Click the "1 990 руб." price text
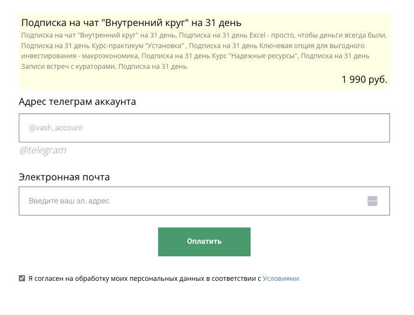Screen dimensions: 414x315 coord(364,80)
